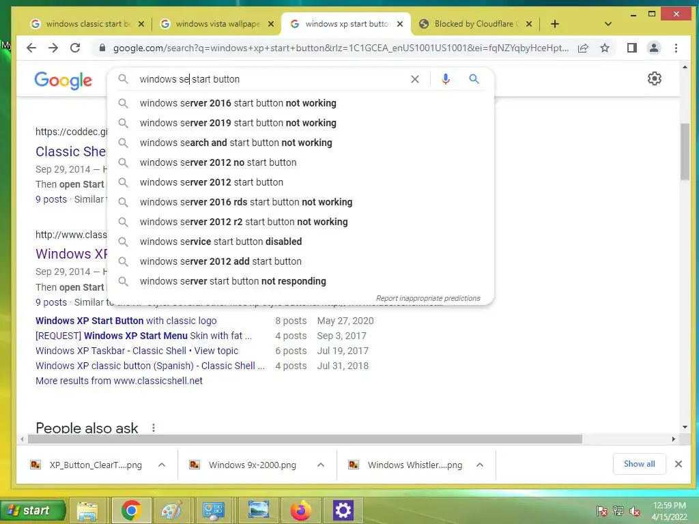Image resolution: width=699 pixels, height=524 pixels.
Task: Click the network tray icon
Action: (618, 511)
